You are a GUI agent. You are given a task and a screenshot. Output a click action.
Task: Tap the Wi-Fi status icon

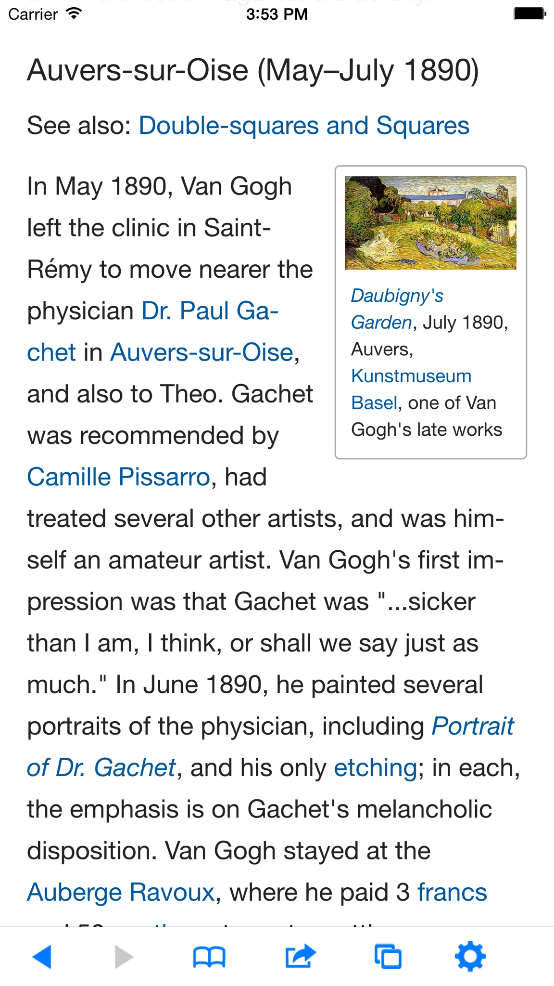coord(74,13)
